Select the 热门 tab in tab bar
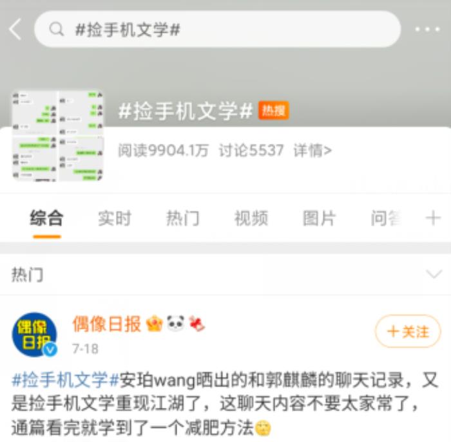 click(182, 219)
